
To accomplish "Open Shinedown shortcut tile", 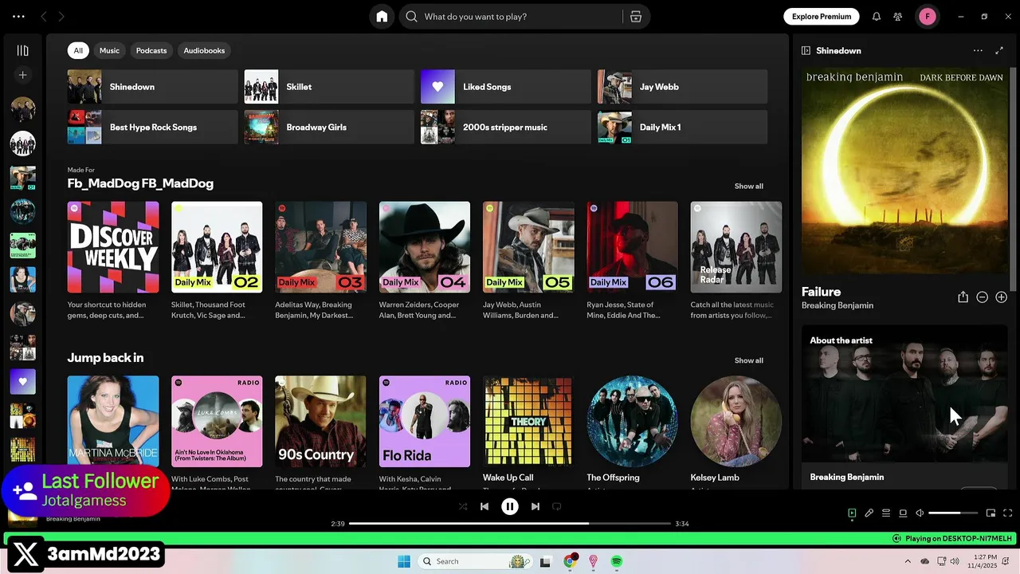I will (x=152, y=87).
